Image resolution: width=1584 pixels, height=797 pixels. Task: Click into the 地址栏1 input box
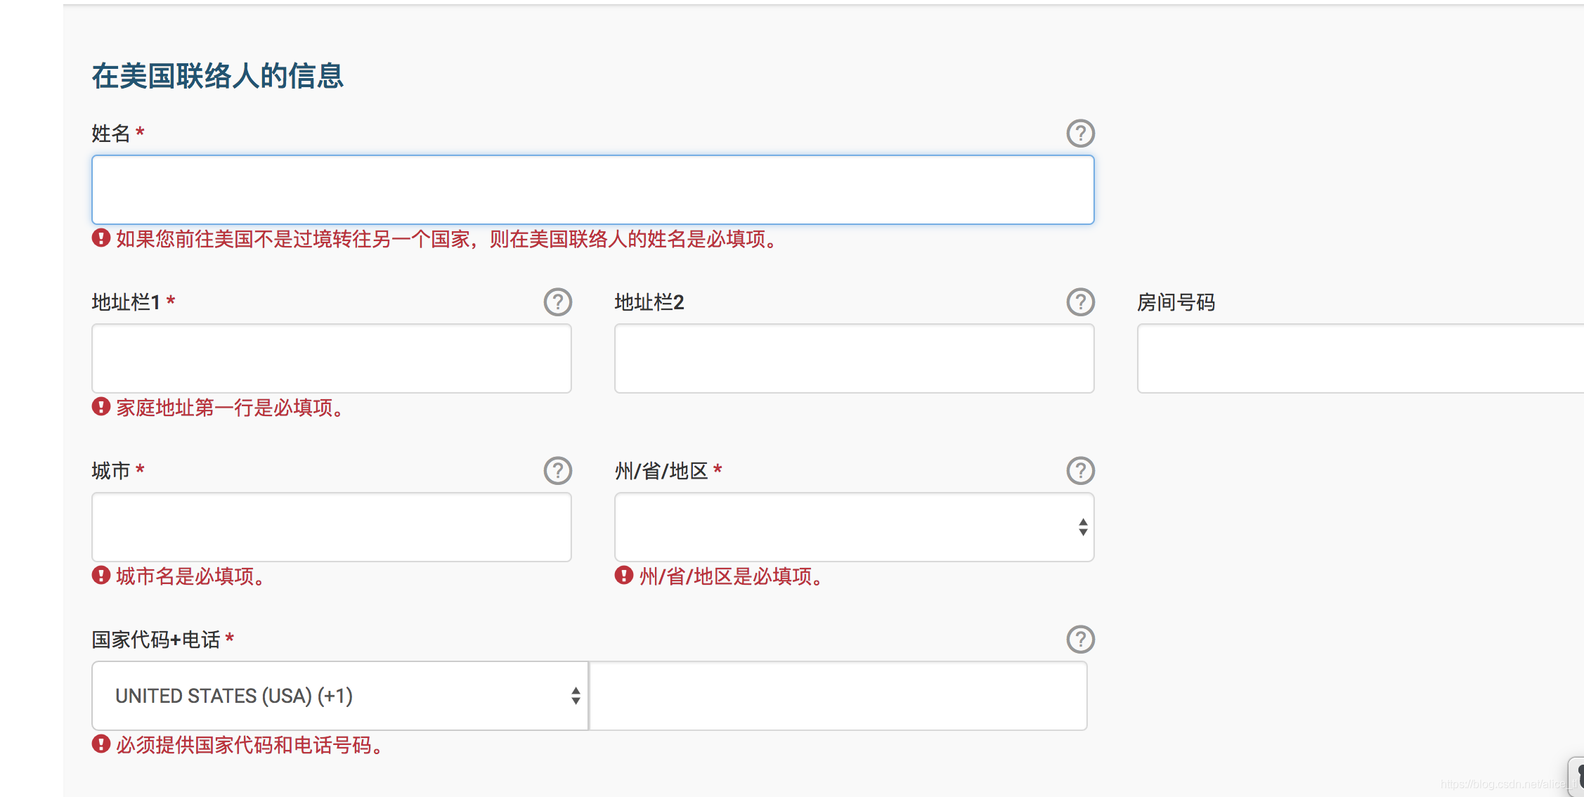(x=331, y=358)
